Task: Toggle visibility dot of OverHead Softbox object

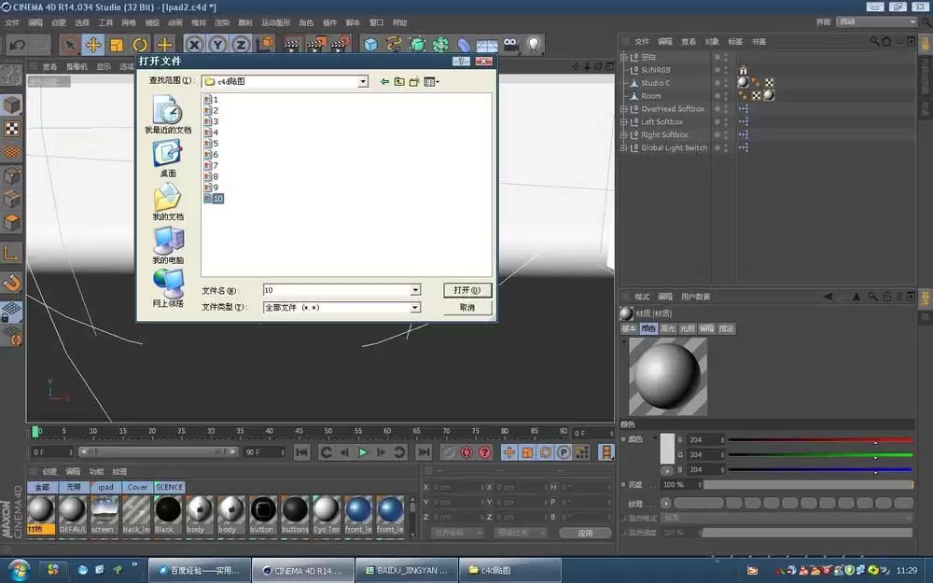Action: pos(725,106)
